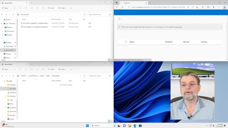The height and width of the screenshot is (128, 228).
Task: Open Edge Settings and more menu
Action: coord(219,7)
